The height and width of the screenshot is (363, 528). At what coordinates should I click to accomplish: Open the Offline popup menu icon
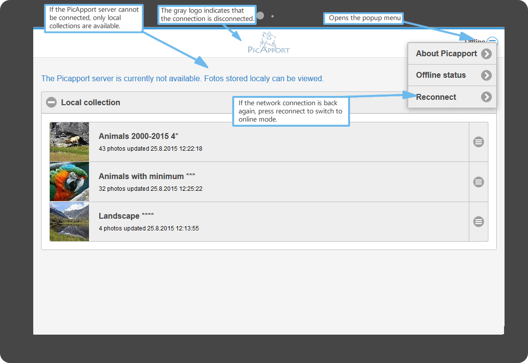[x=492, y=42]
